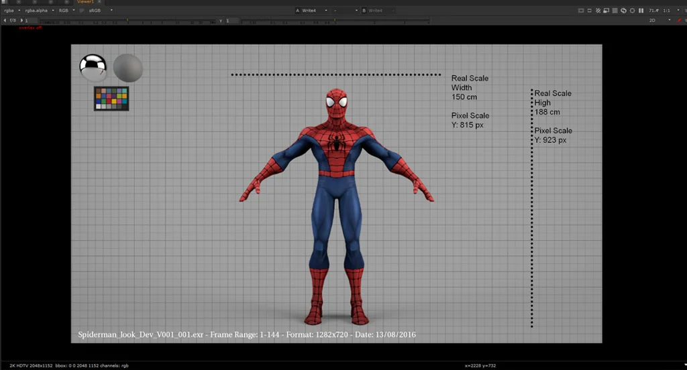Toggle the gray checkerboard background icon

(x=615, y=11)
